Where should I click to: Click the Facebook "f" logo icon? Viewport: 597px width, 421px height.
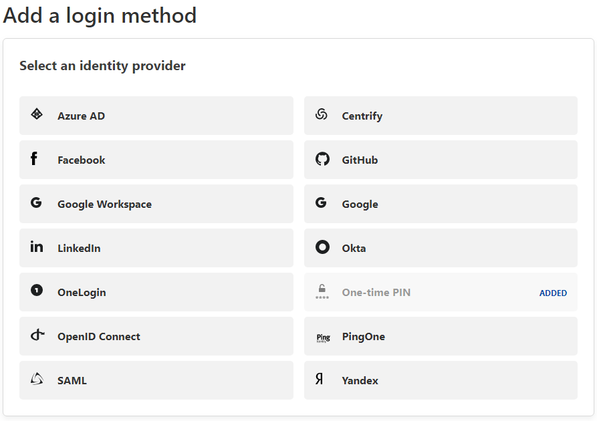point(34,158)
